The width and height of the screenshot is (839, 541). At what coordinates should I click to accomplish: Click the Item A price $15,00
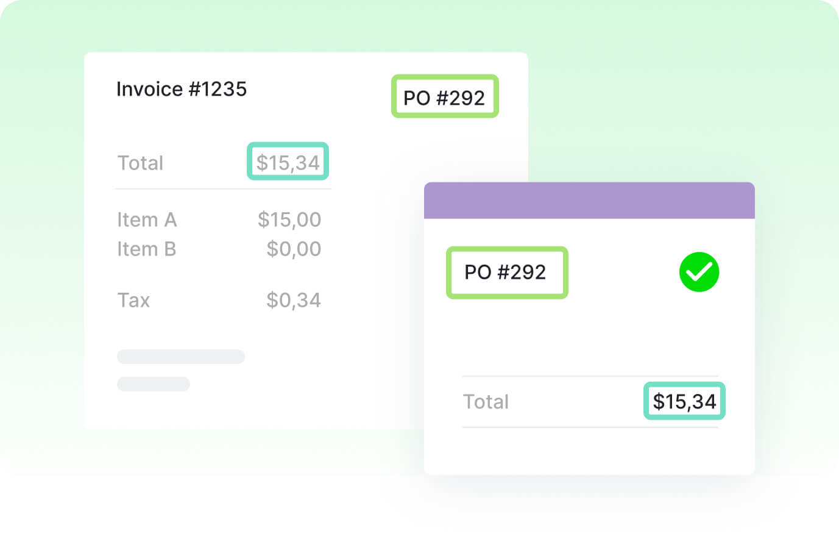289,220
